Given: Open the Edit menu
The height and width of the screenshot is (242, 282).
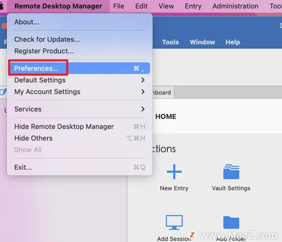Looking at the screenshot, I should [141, 6].
